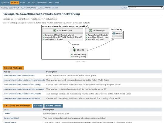Click the Record abstract class icon
The width and height of the screenshot is (164, 123).
coord(114,34)
